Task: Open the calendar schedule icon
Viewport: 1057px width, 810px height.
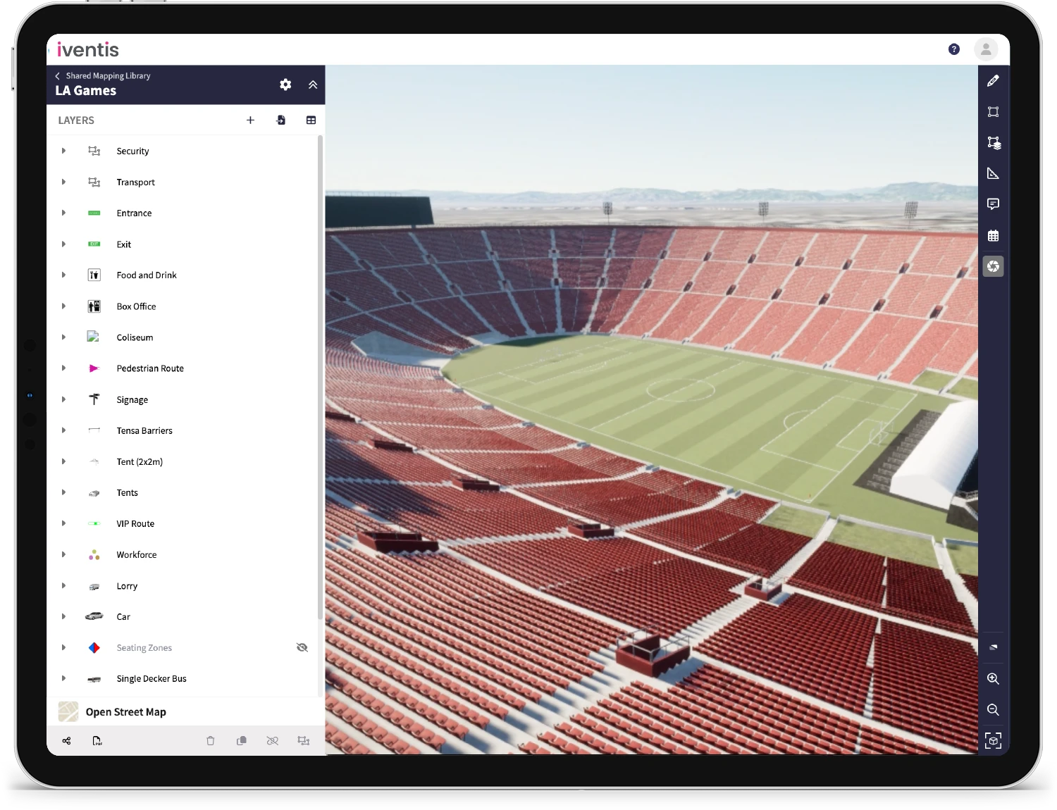Action: pyautogui.click(x=993, y=236)
